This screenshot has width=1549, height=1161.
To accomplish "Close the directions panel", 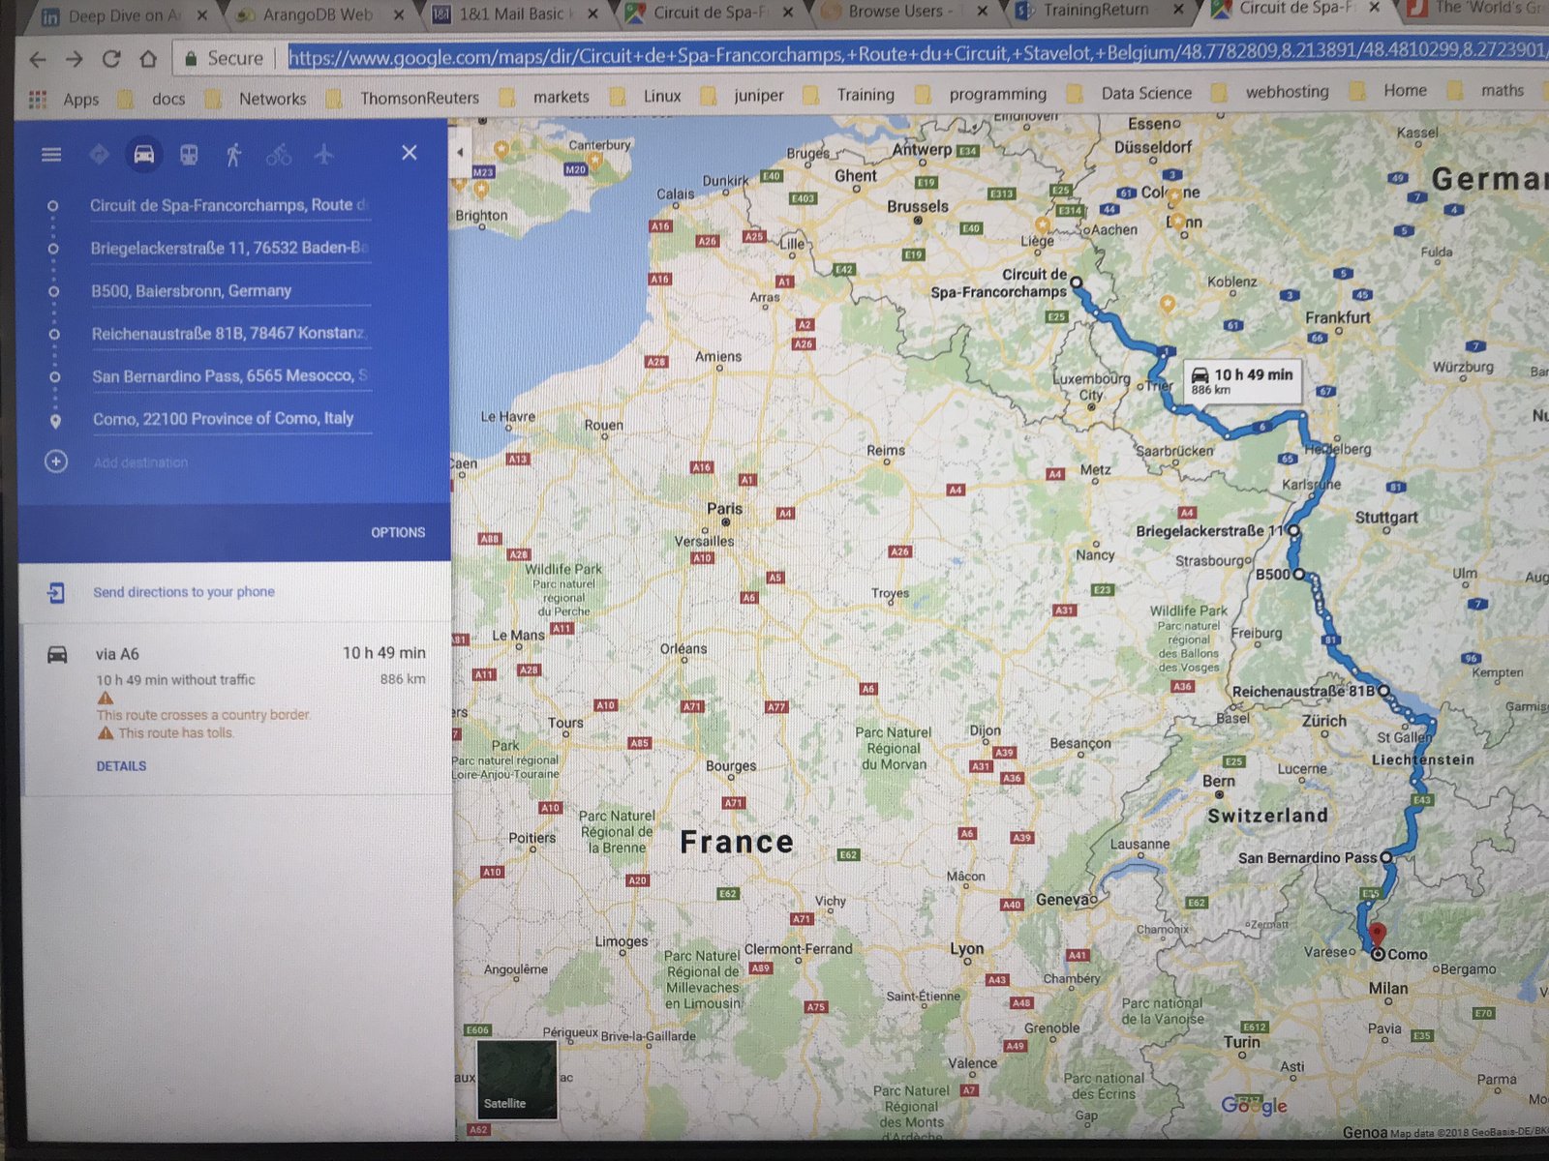I will 410,153.
